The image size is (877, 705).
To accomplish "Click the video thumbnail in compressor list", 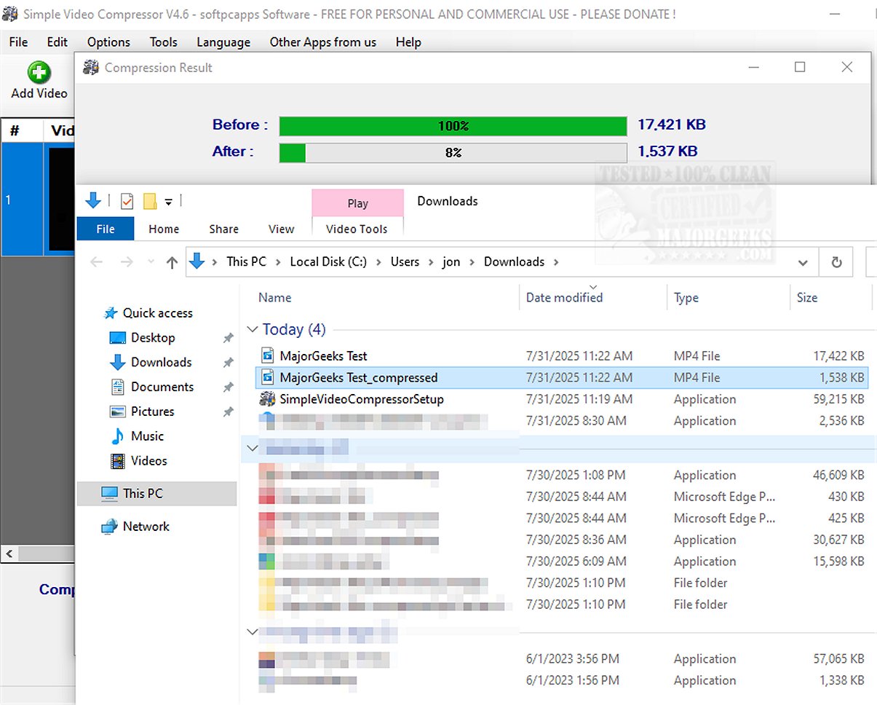I will pyautogui.click(x=62, y=199).
